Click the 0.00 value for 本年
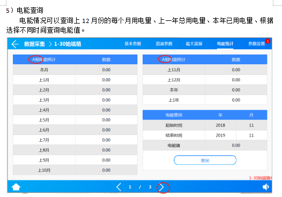The image size is (282, 197). [236, 90]
